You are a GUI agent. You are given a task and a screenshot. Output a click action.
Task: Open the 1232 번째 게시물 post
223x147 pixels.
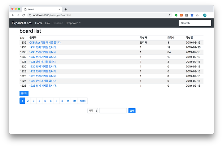pos(43,57)
